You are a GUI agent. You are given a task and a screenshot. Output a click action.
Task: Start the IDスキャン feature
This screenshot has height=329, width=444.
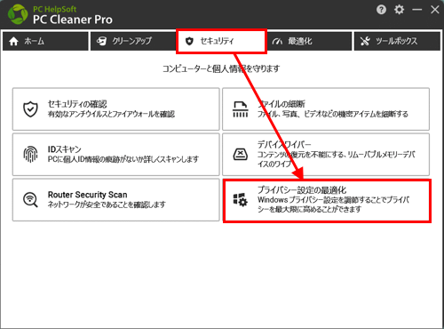pyautogui.click(x=116, y=155)
